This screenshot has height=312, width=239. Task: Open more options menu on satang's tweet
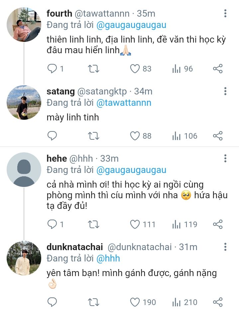coord(225,91)
